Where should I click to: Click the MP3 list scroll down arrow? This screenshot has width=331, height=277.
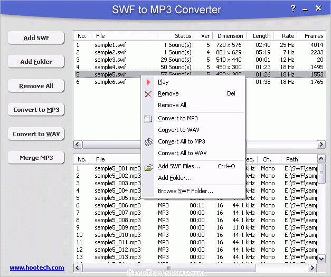coord(321,259)
